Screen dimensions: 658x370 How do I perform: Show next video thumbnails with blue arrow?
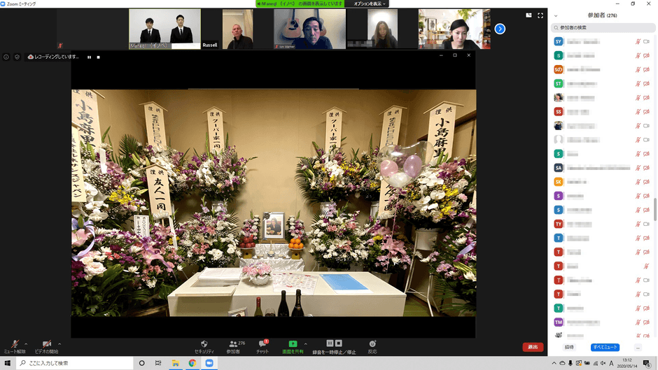click(x=500, y=29)
